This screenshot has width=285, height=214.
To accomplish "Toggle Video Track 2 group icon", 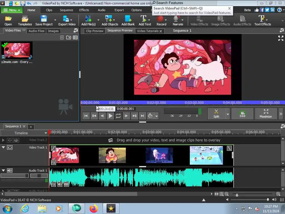I will pos(16,140).
